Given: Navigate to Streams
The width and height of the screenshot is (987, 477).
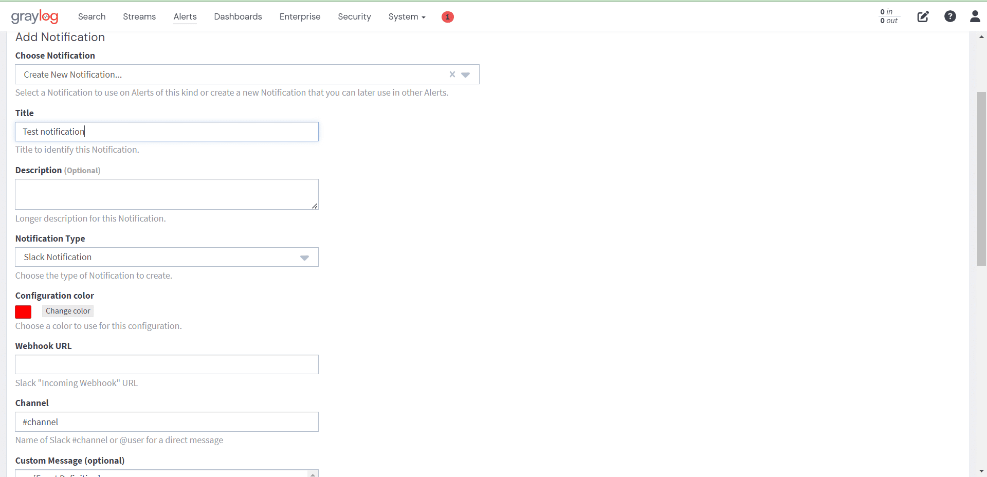Looking at the screenshot, I should [x=139, y=16].
